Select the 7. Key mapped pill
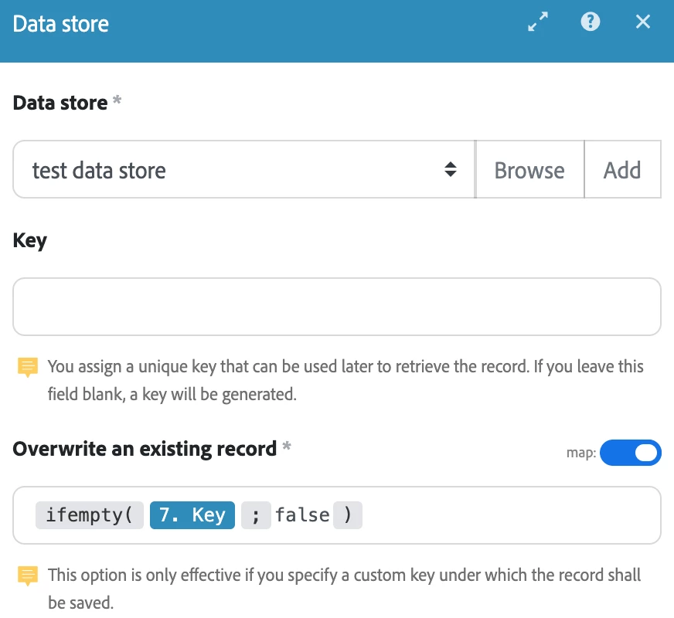The width and height of the screenshot is (674, 618). tap(192, 515)
